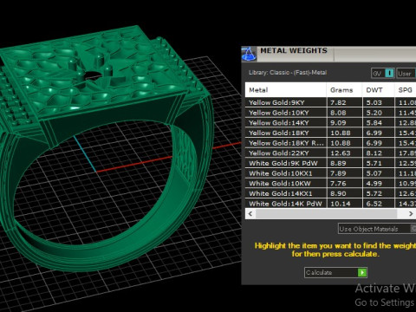The image size is (416, 312).
Task: Click the Library: Classic (Fast)-Metal label
Action: (288, 73)
